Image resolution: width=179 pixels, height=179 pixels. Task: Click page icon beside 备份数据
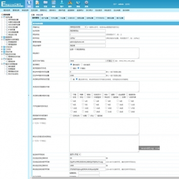(7, 66)
